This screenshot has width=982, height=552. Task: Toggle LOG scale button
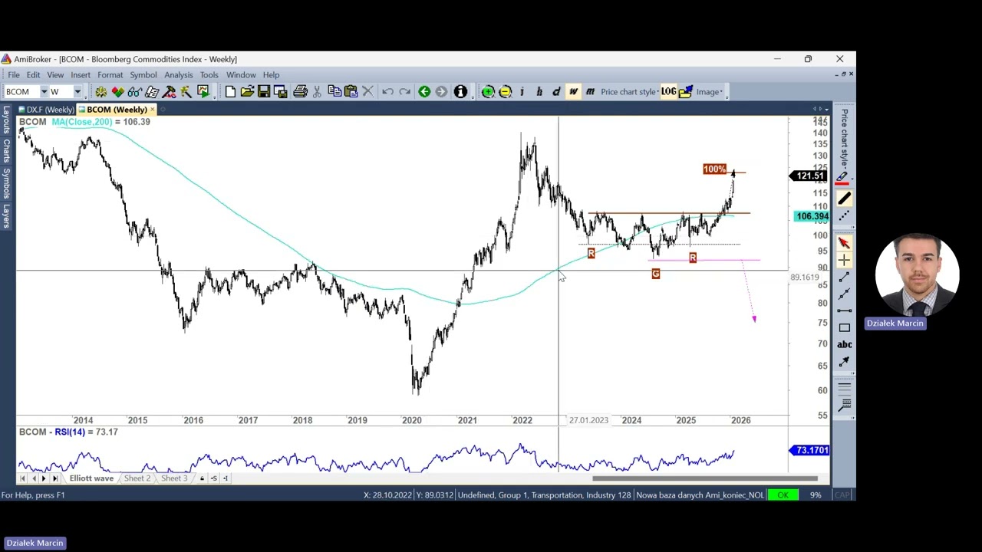tap(668, 92)
